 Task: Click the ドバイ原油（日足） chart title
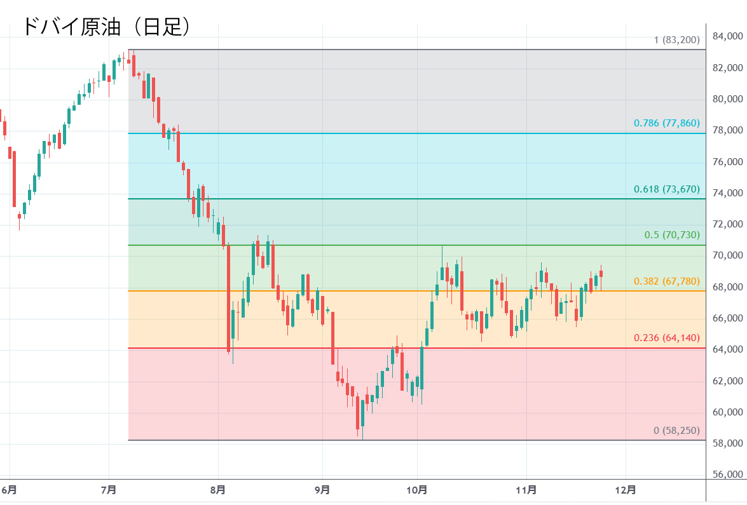(x=106, y=27)
